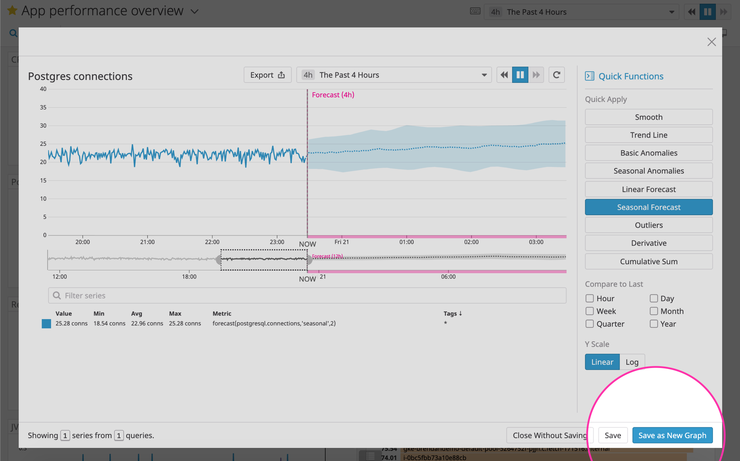The image size is (740, 461).
Task: Enable the Hour comparison checkbox
Action: tap(590, 298)
